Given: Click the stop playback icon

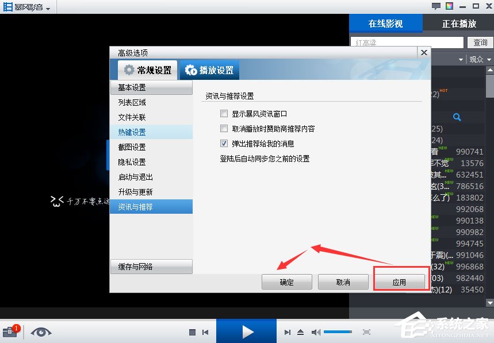Looking at the screenshot, I should (x=192, y=332).
